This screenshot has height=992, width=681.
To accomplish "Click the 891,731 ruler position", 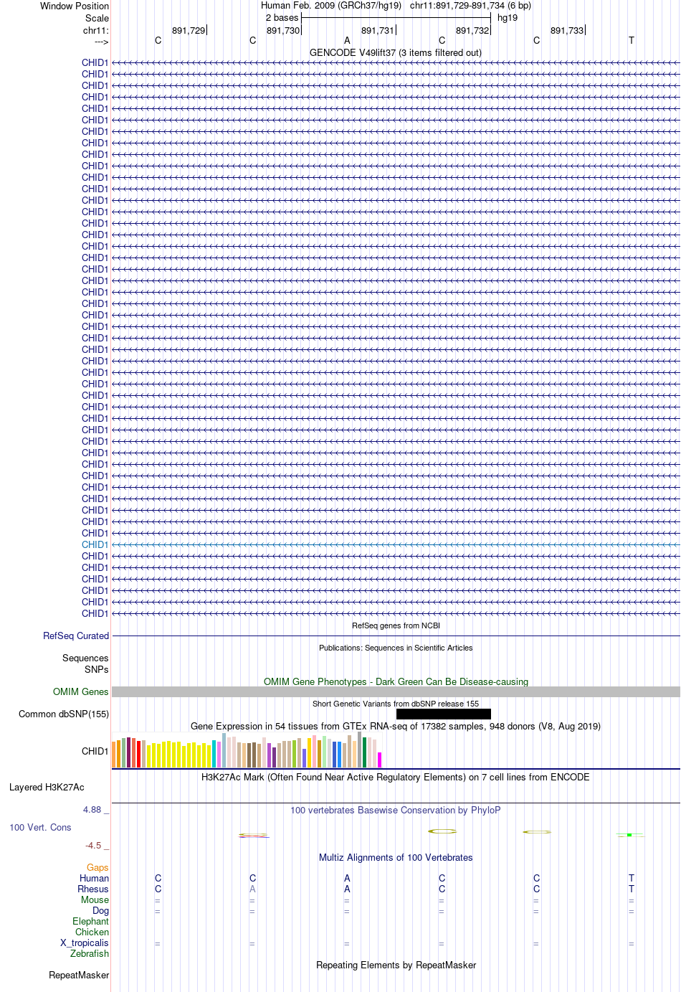I will click(x=378, y=30).
